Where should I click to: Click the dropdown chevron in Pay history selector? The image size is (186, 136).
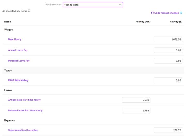pos(120,5)
